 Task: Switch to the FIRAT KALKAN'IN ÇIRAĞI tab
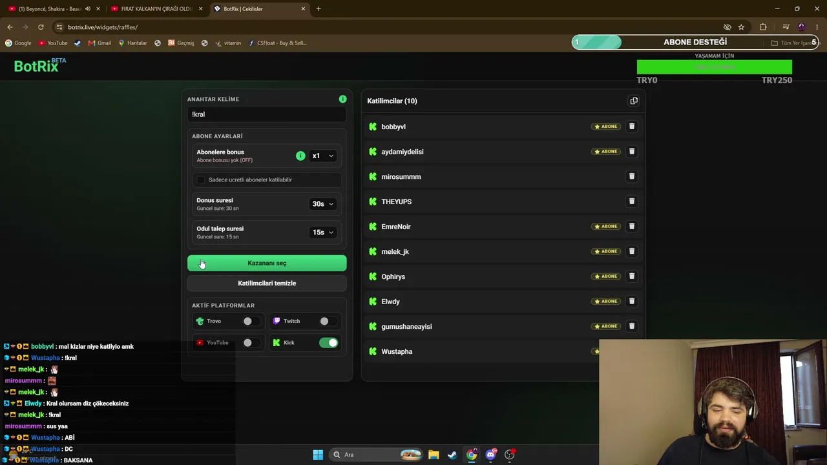click(x=157, y=9)
